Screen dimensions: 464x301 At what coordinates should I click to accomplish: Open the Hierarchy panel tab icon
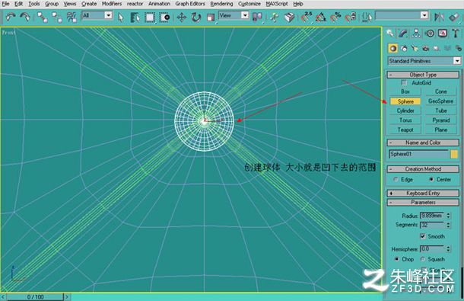click(416, 34)
